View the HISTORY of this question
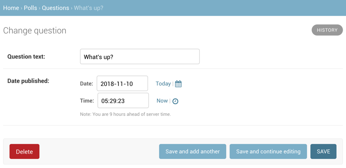 click(x=327, y=30)
